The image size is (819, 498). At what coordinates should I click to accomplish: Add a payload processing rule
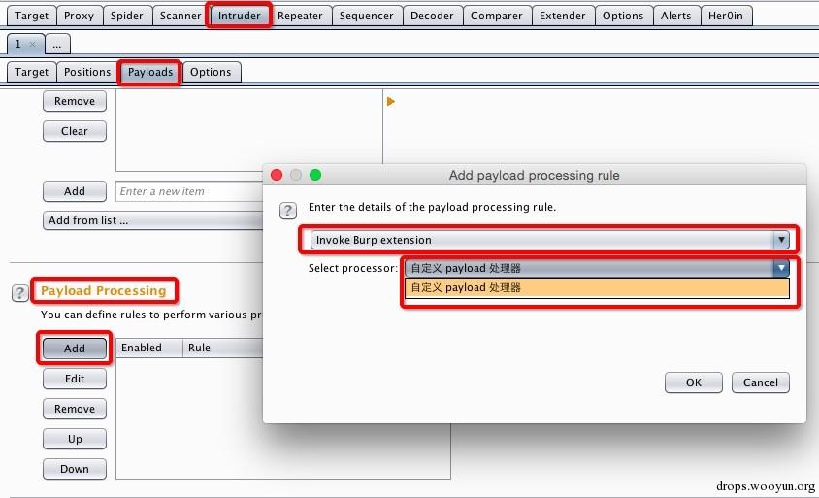[75, 349]
